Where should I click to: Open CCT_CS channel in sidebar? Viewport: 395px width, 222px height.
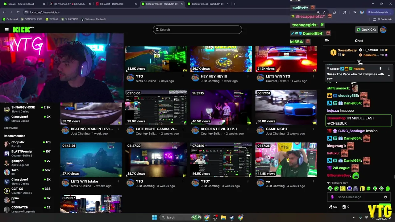27,191
